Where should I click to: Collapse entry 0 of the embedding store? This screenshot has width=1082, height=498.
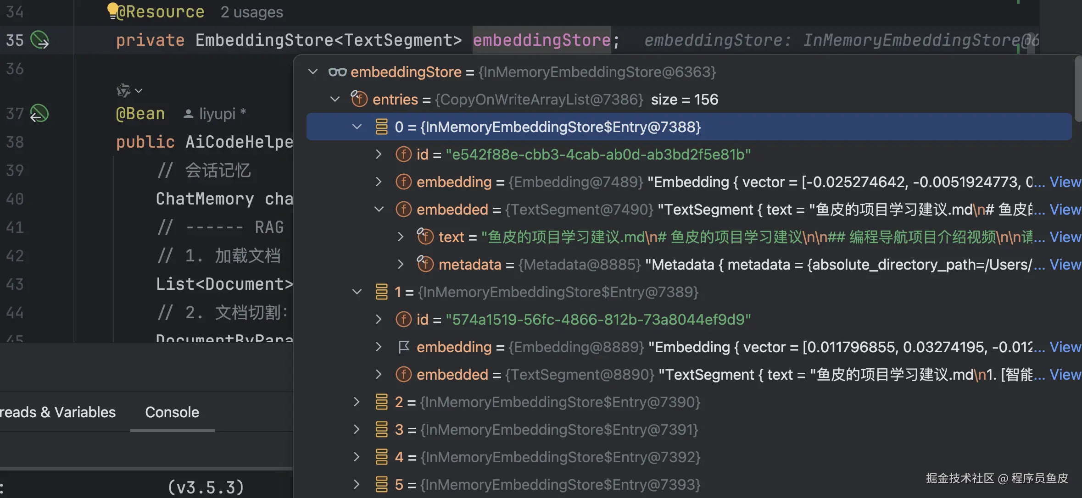click(357, 127)
